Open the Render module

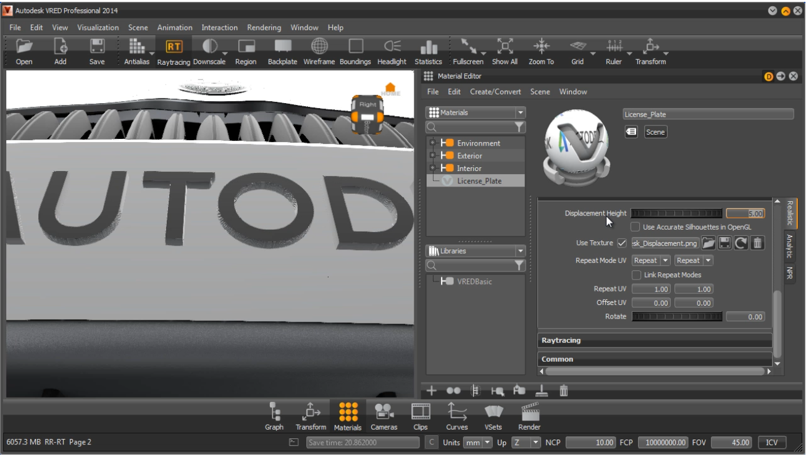coord(529,416)
